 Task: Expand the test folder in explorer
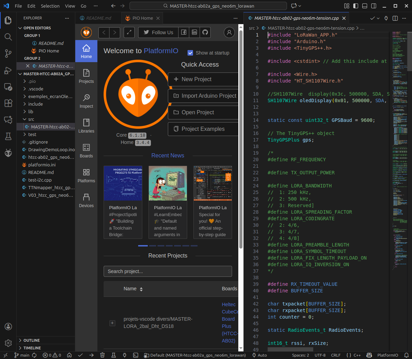tap(32, 134)
